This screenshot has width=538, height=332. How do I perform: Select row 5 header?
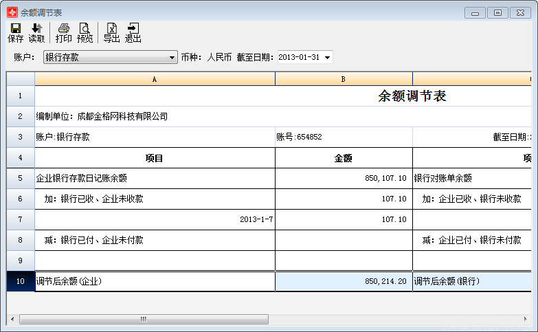point(21,178)
